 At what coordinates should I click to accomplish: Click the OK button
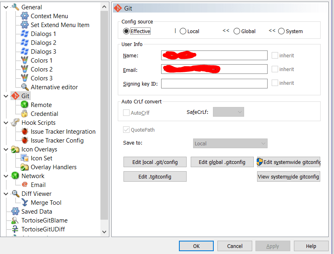[196, 246]
